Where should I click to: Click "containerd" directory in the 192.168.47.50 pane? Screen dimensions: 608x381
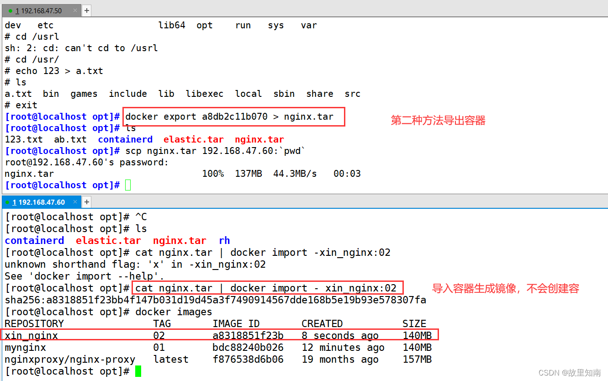pos(125,139)
